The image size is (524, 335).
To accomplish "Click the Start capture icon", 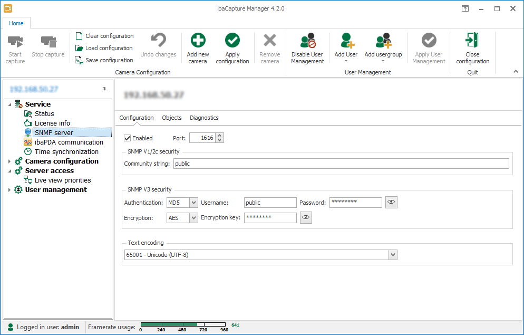I will pos(15,42).
